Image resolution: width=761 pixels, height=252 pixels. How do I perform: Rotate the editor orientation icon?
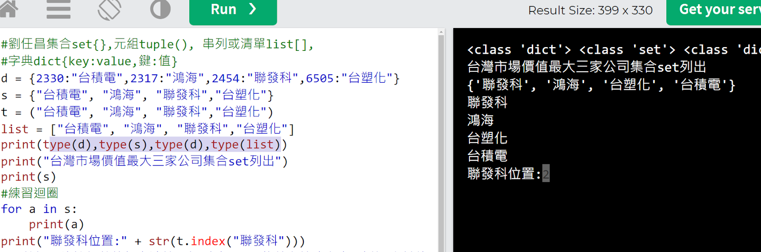(x=109, y=10)
